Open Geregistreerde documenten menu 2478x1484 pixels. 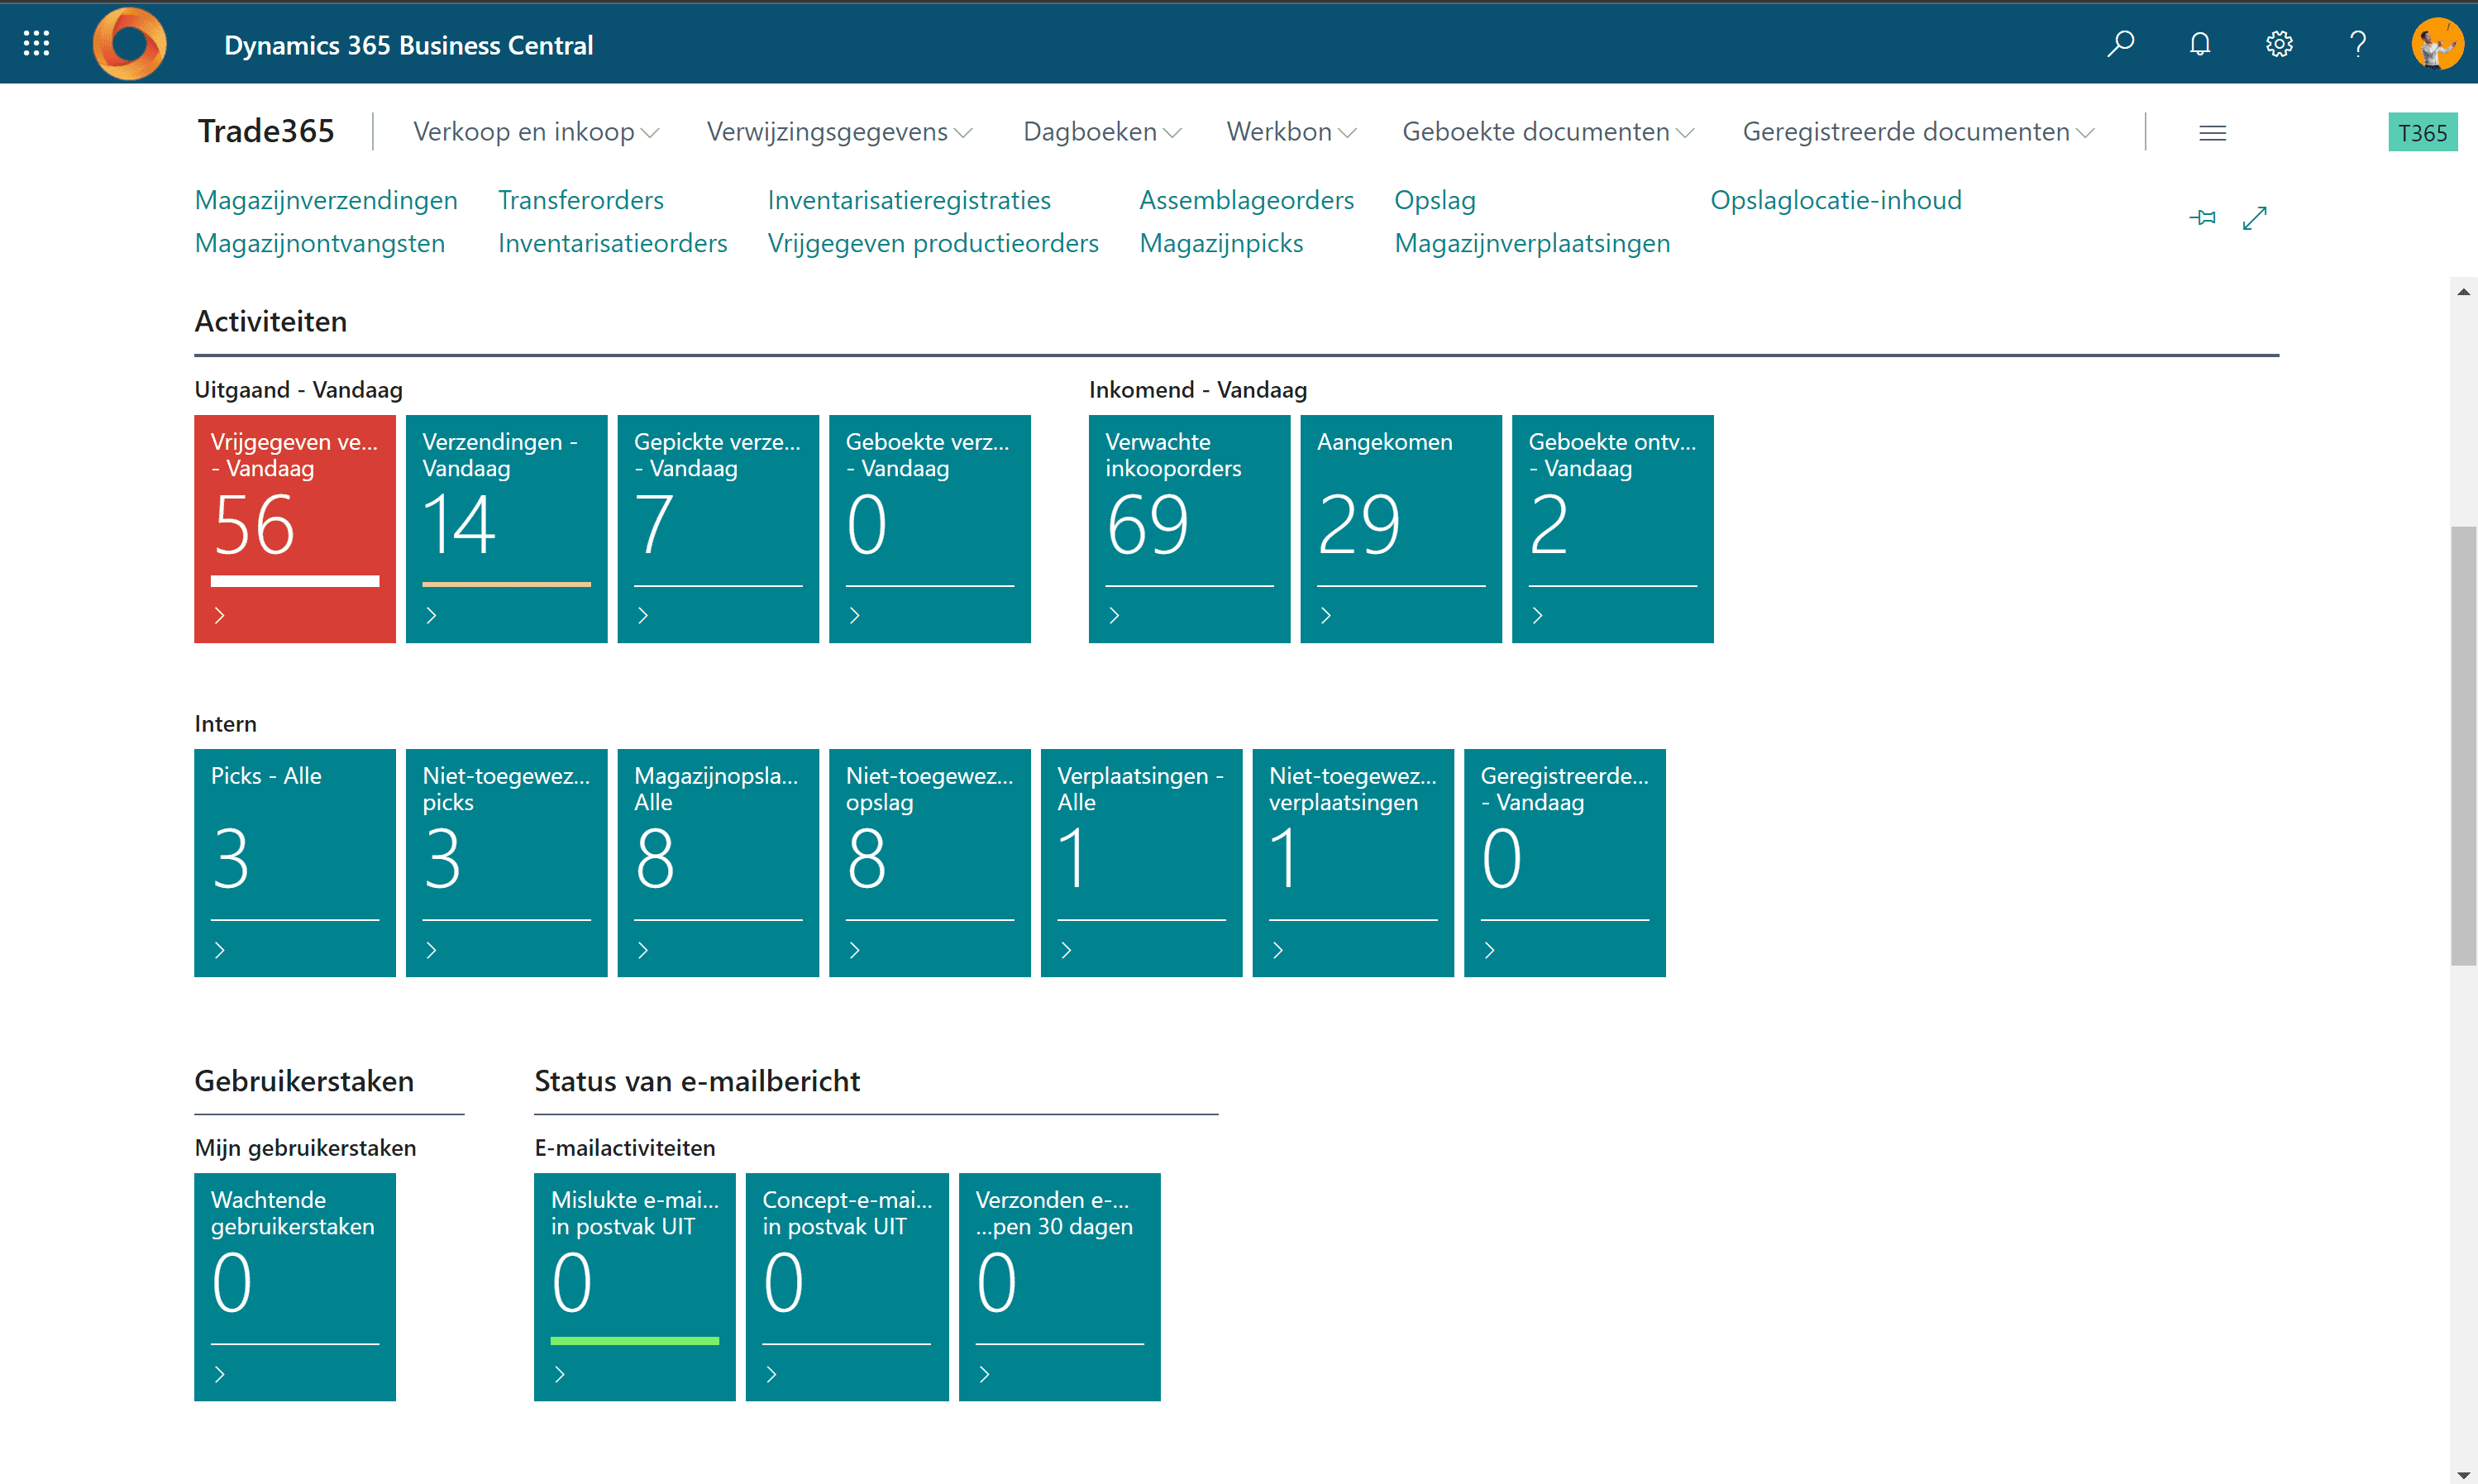pos(1917,132)
